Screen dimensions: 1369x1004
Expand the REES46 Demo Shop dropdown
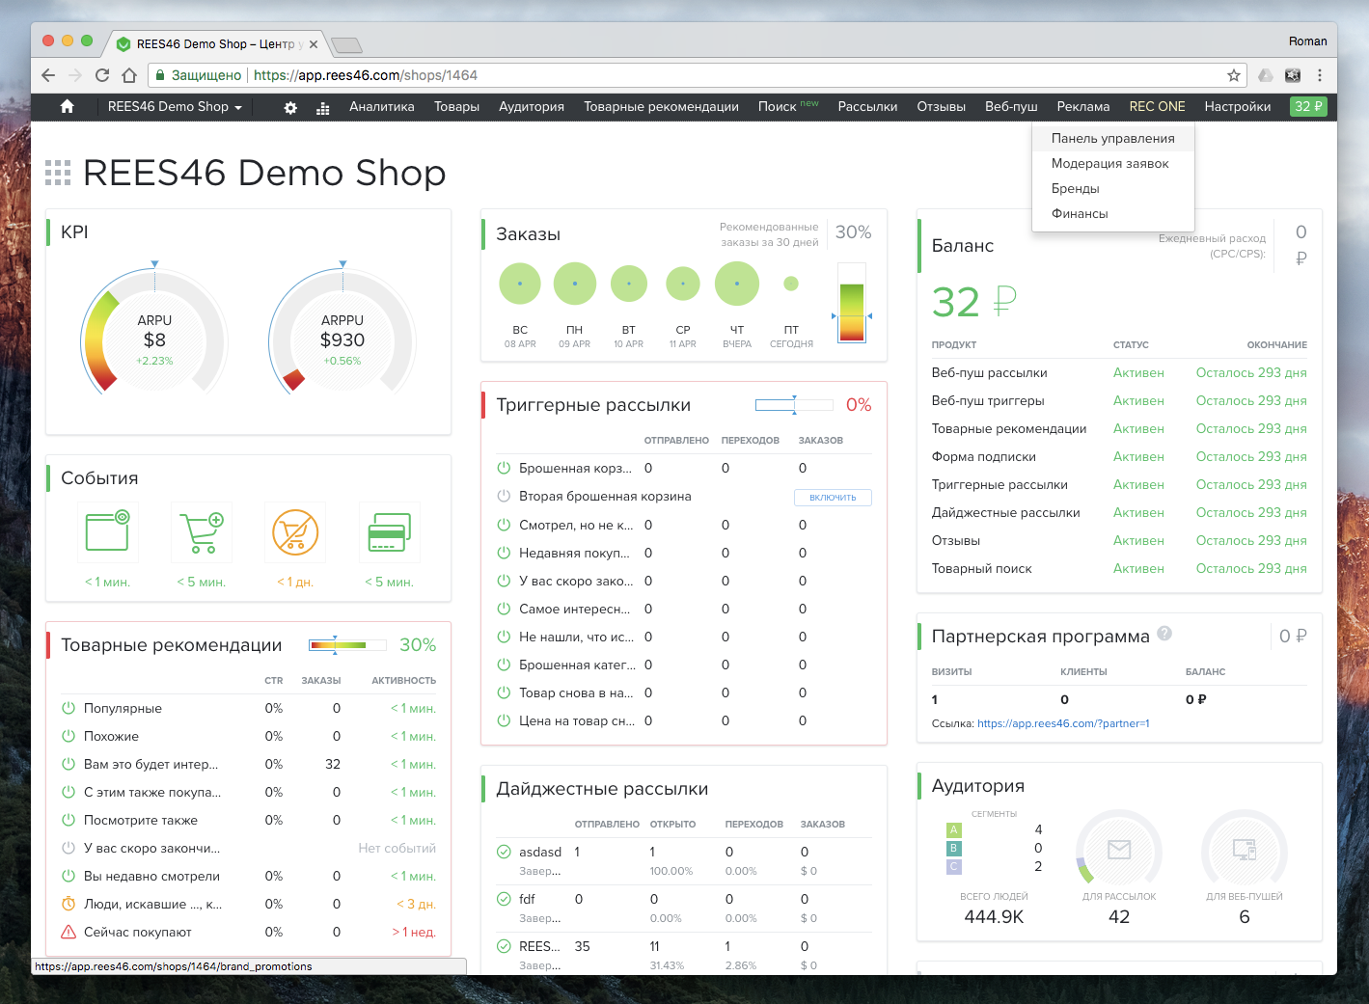tap(175, 107)
